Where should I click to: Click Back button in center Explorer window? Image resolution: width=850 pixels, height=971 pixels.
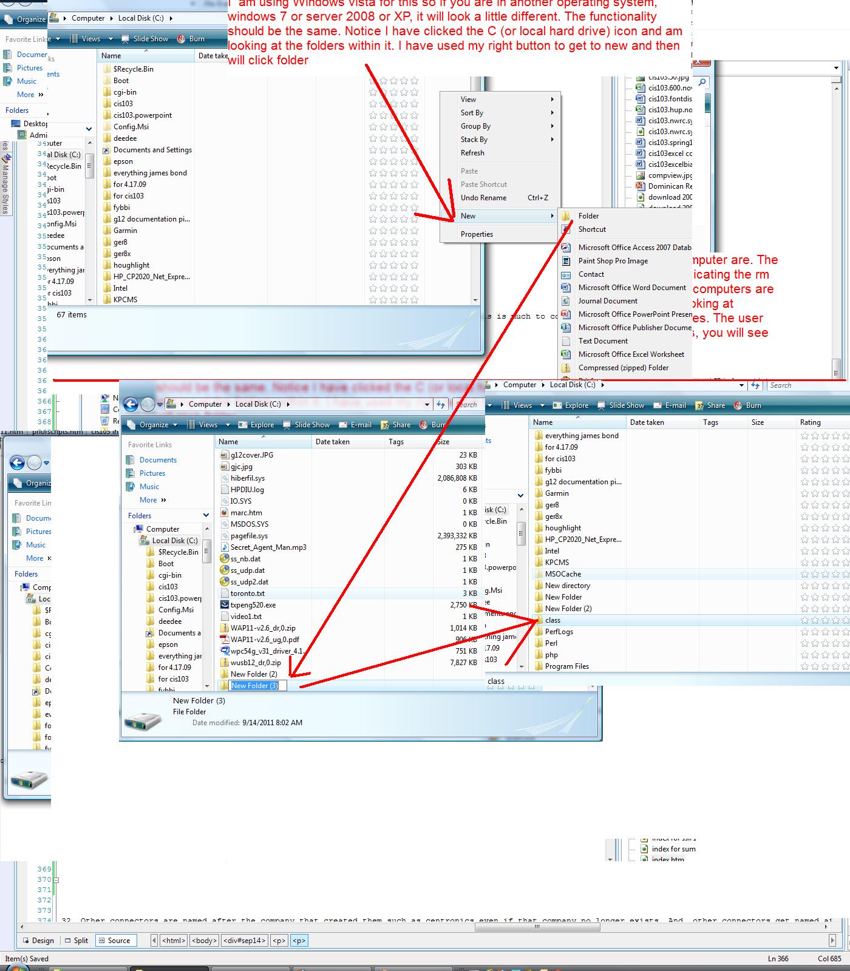[131, 404]
